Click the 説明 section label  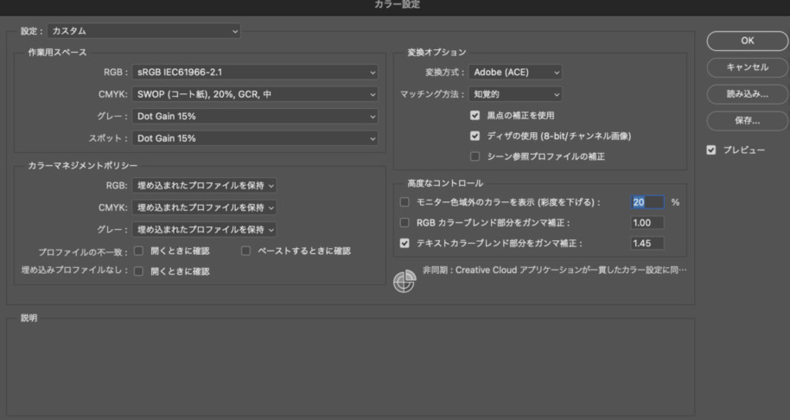[29, 318]
